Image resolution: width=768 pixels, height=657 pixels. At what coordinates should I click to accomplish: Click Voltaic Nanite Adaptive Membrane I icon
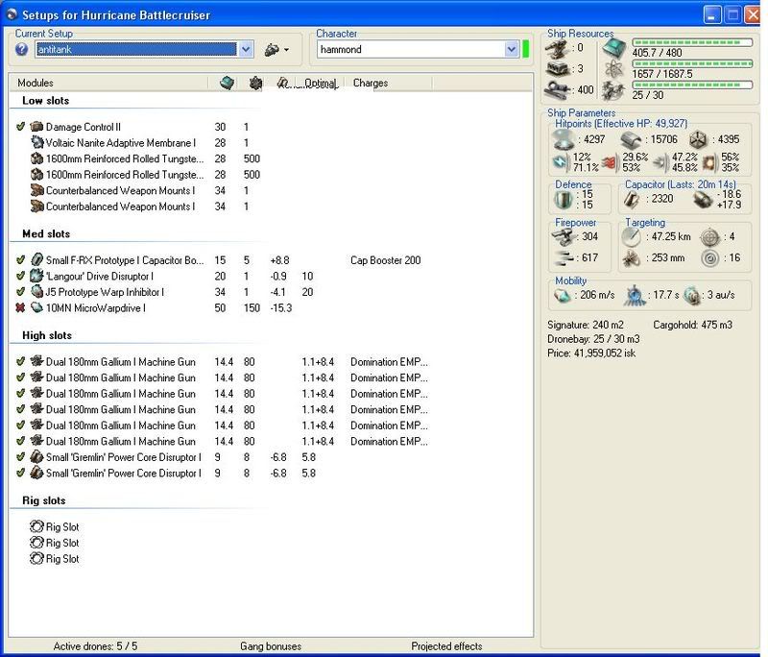[x=36, y=142]
